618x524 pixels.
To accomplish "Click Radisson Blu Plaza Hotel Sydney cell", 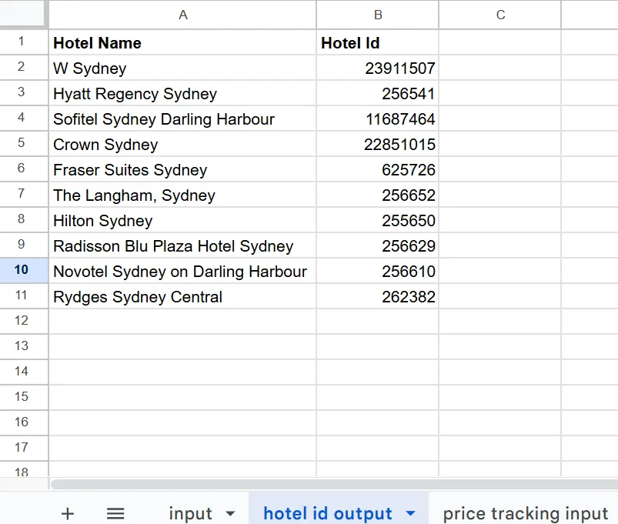I will pos(182,246).
